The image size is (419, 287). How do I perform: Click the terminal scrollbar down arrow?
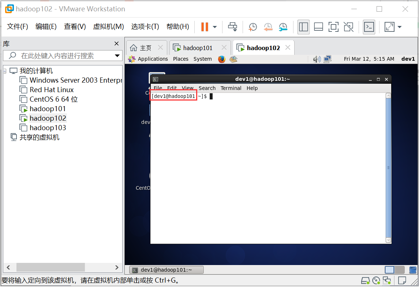pos(389,240)
